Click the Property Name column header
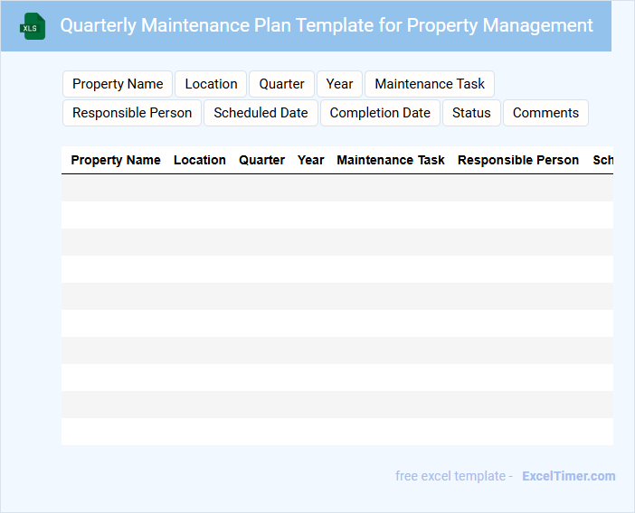This screenshot has height=513, width=635. [116, 160]
